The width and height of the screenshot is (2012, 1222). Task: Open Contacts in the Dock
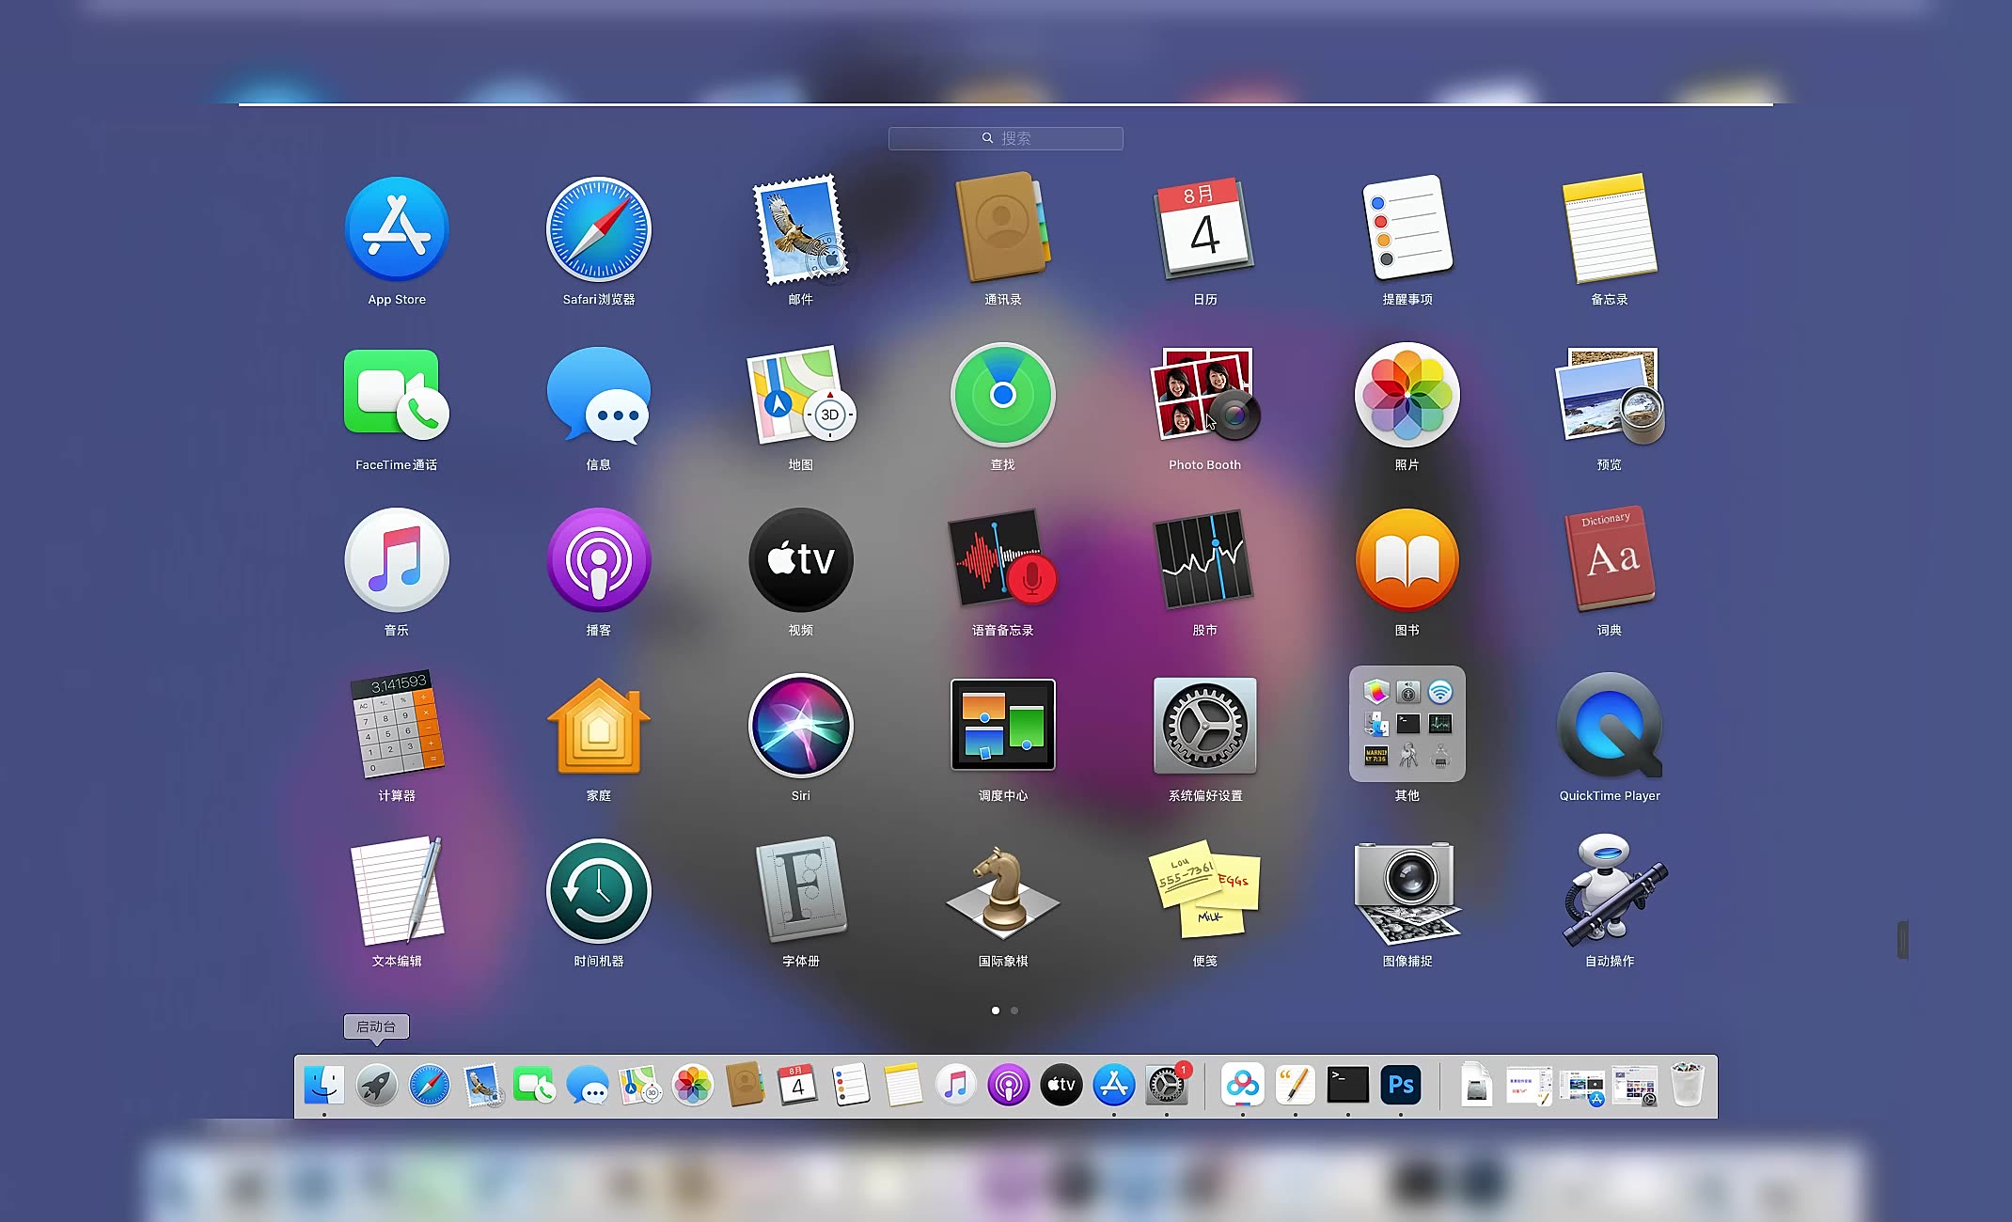click(746, 1085)
